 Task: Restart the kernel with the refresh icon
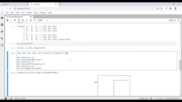(x=35, y=20)
